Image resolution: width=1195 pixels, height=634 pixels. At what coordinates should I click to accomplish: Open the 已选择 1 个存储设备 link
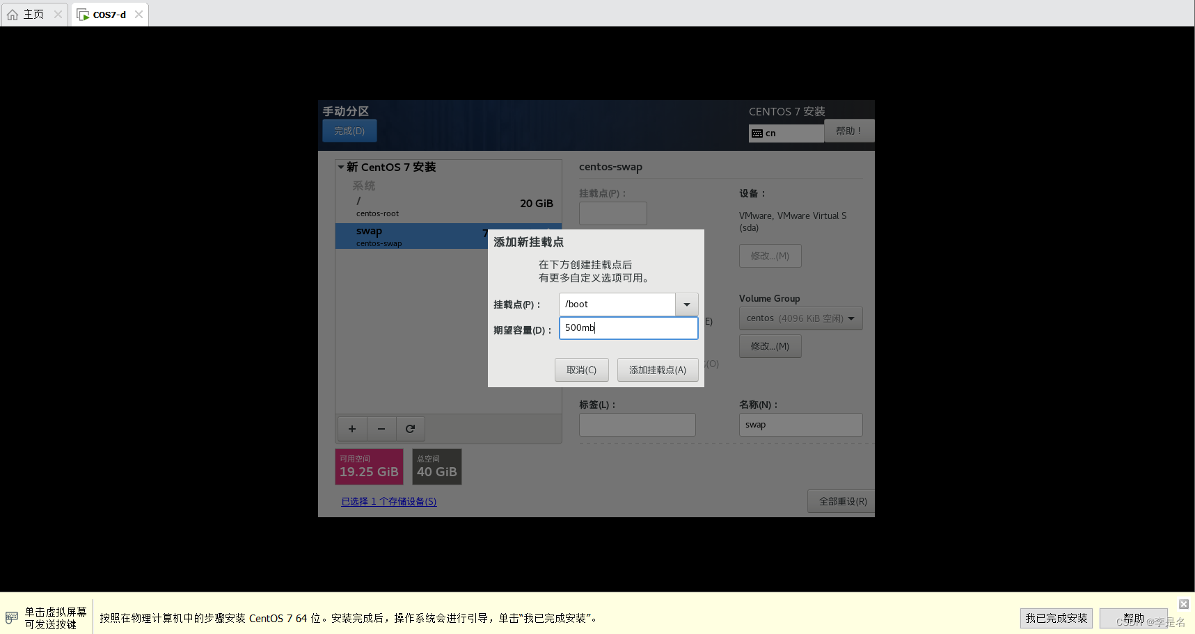coord(389,501)
